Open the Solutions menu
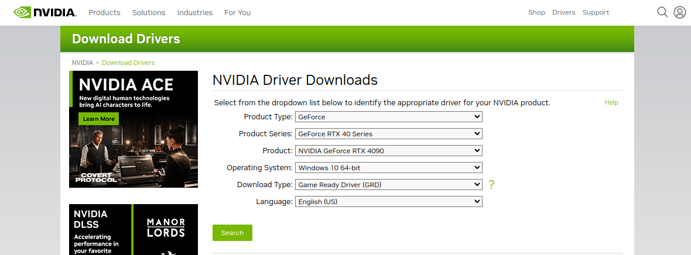Screen dimensions: 691x255 149,13
